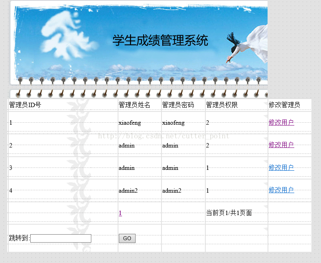This screenshot has height=263, width=321.
Task: Click permission value in admin2 row
Action: tap(208, 191)
